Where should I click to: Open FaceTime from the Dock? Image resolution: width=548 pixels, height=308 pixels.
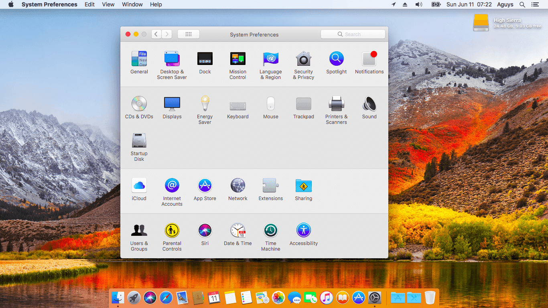[311, 298]
